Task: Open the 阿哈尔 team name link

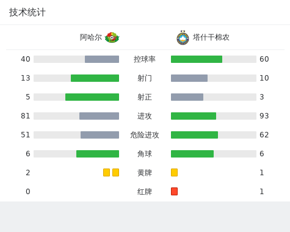Action: click(91, 37)
